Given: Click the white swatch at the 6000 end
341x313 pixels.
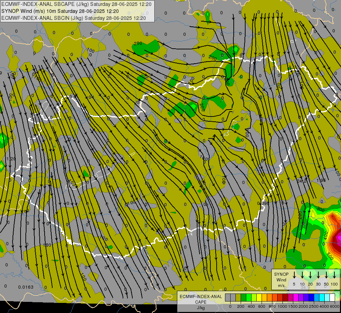Looking at the screenshot, I should coord(333,297).
